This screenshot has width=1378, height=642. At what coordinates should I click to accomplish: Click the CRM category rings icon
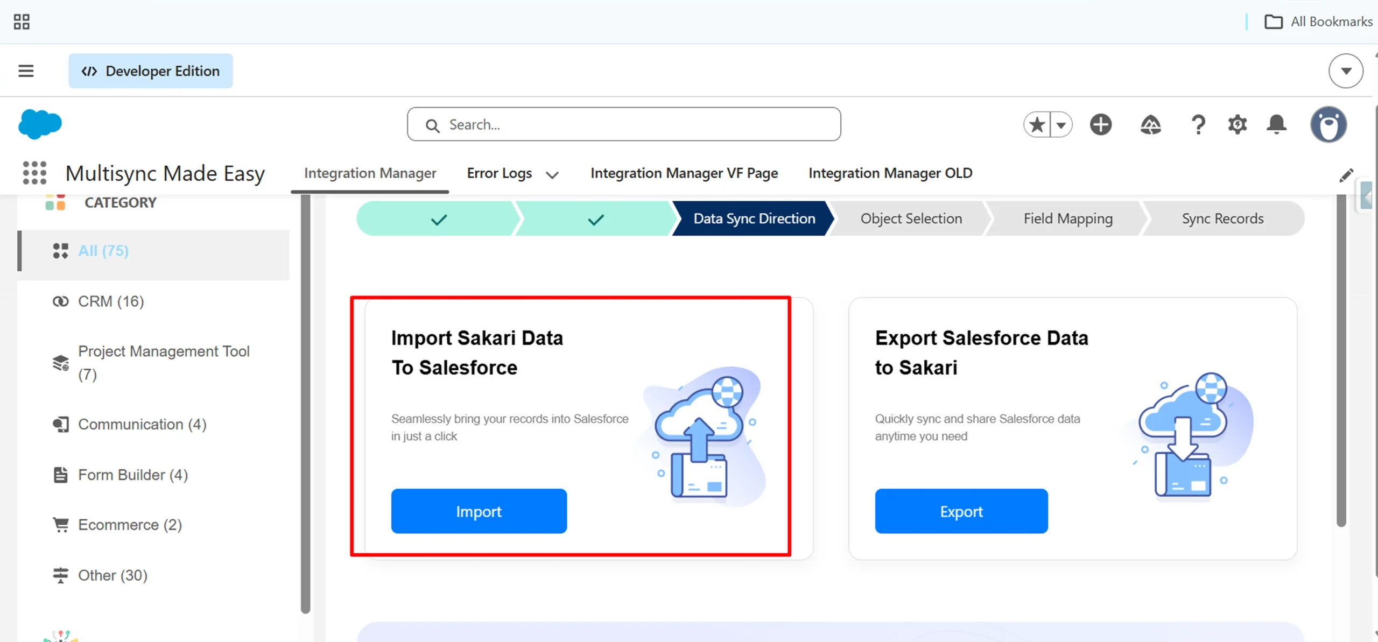pos(60,301)
